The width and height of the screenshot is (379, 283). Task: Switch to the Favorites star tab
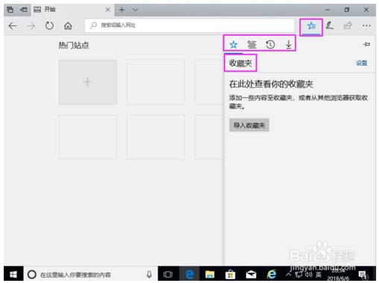[x=234, y=45]
